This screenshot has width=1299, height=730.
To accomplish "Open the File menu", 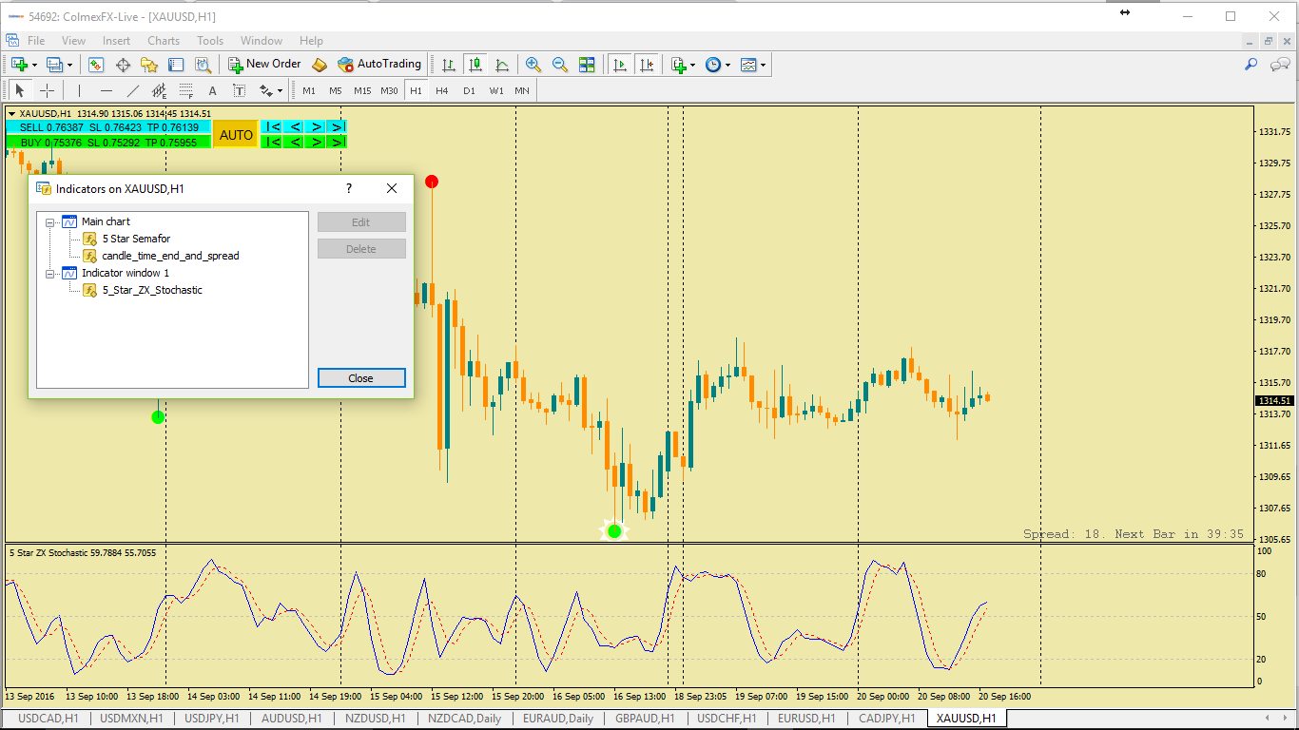I will 36,41.
